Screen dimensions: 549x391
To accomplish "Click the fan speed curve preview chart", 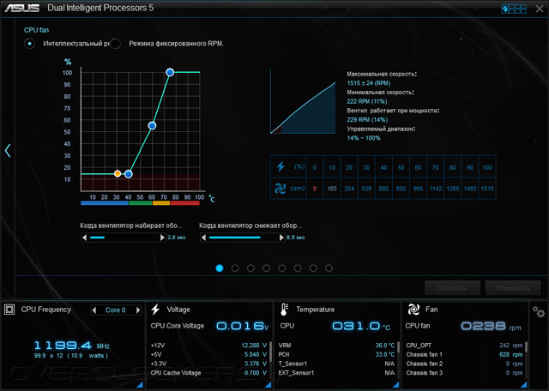I will (303, 101).
